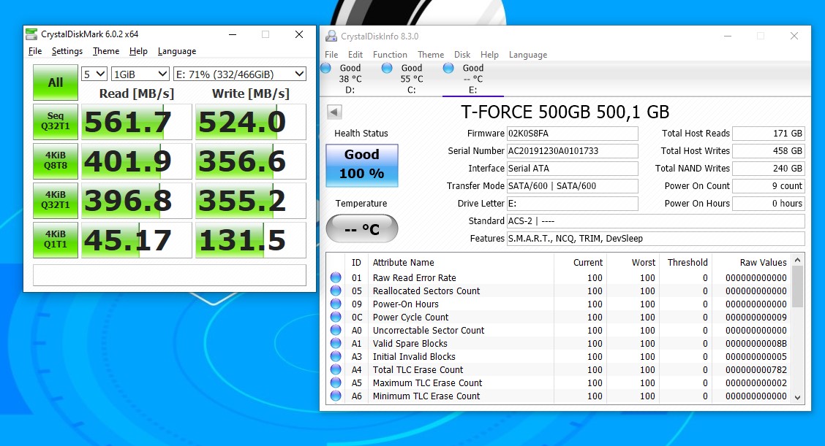
Task: Click the CrystalDiskMark app icon in title bar
Action: (x=31, y=34)
